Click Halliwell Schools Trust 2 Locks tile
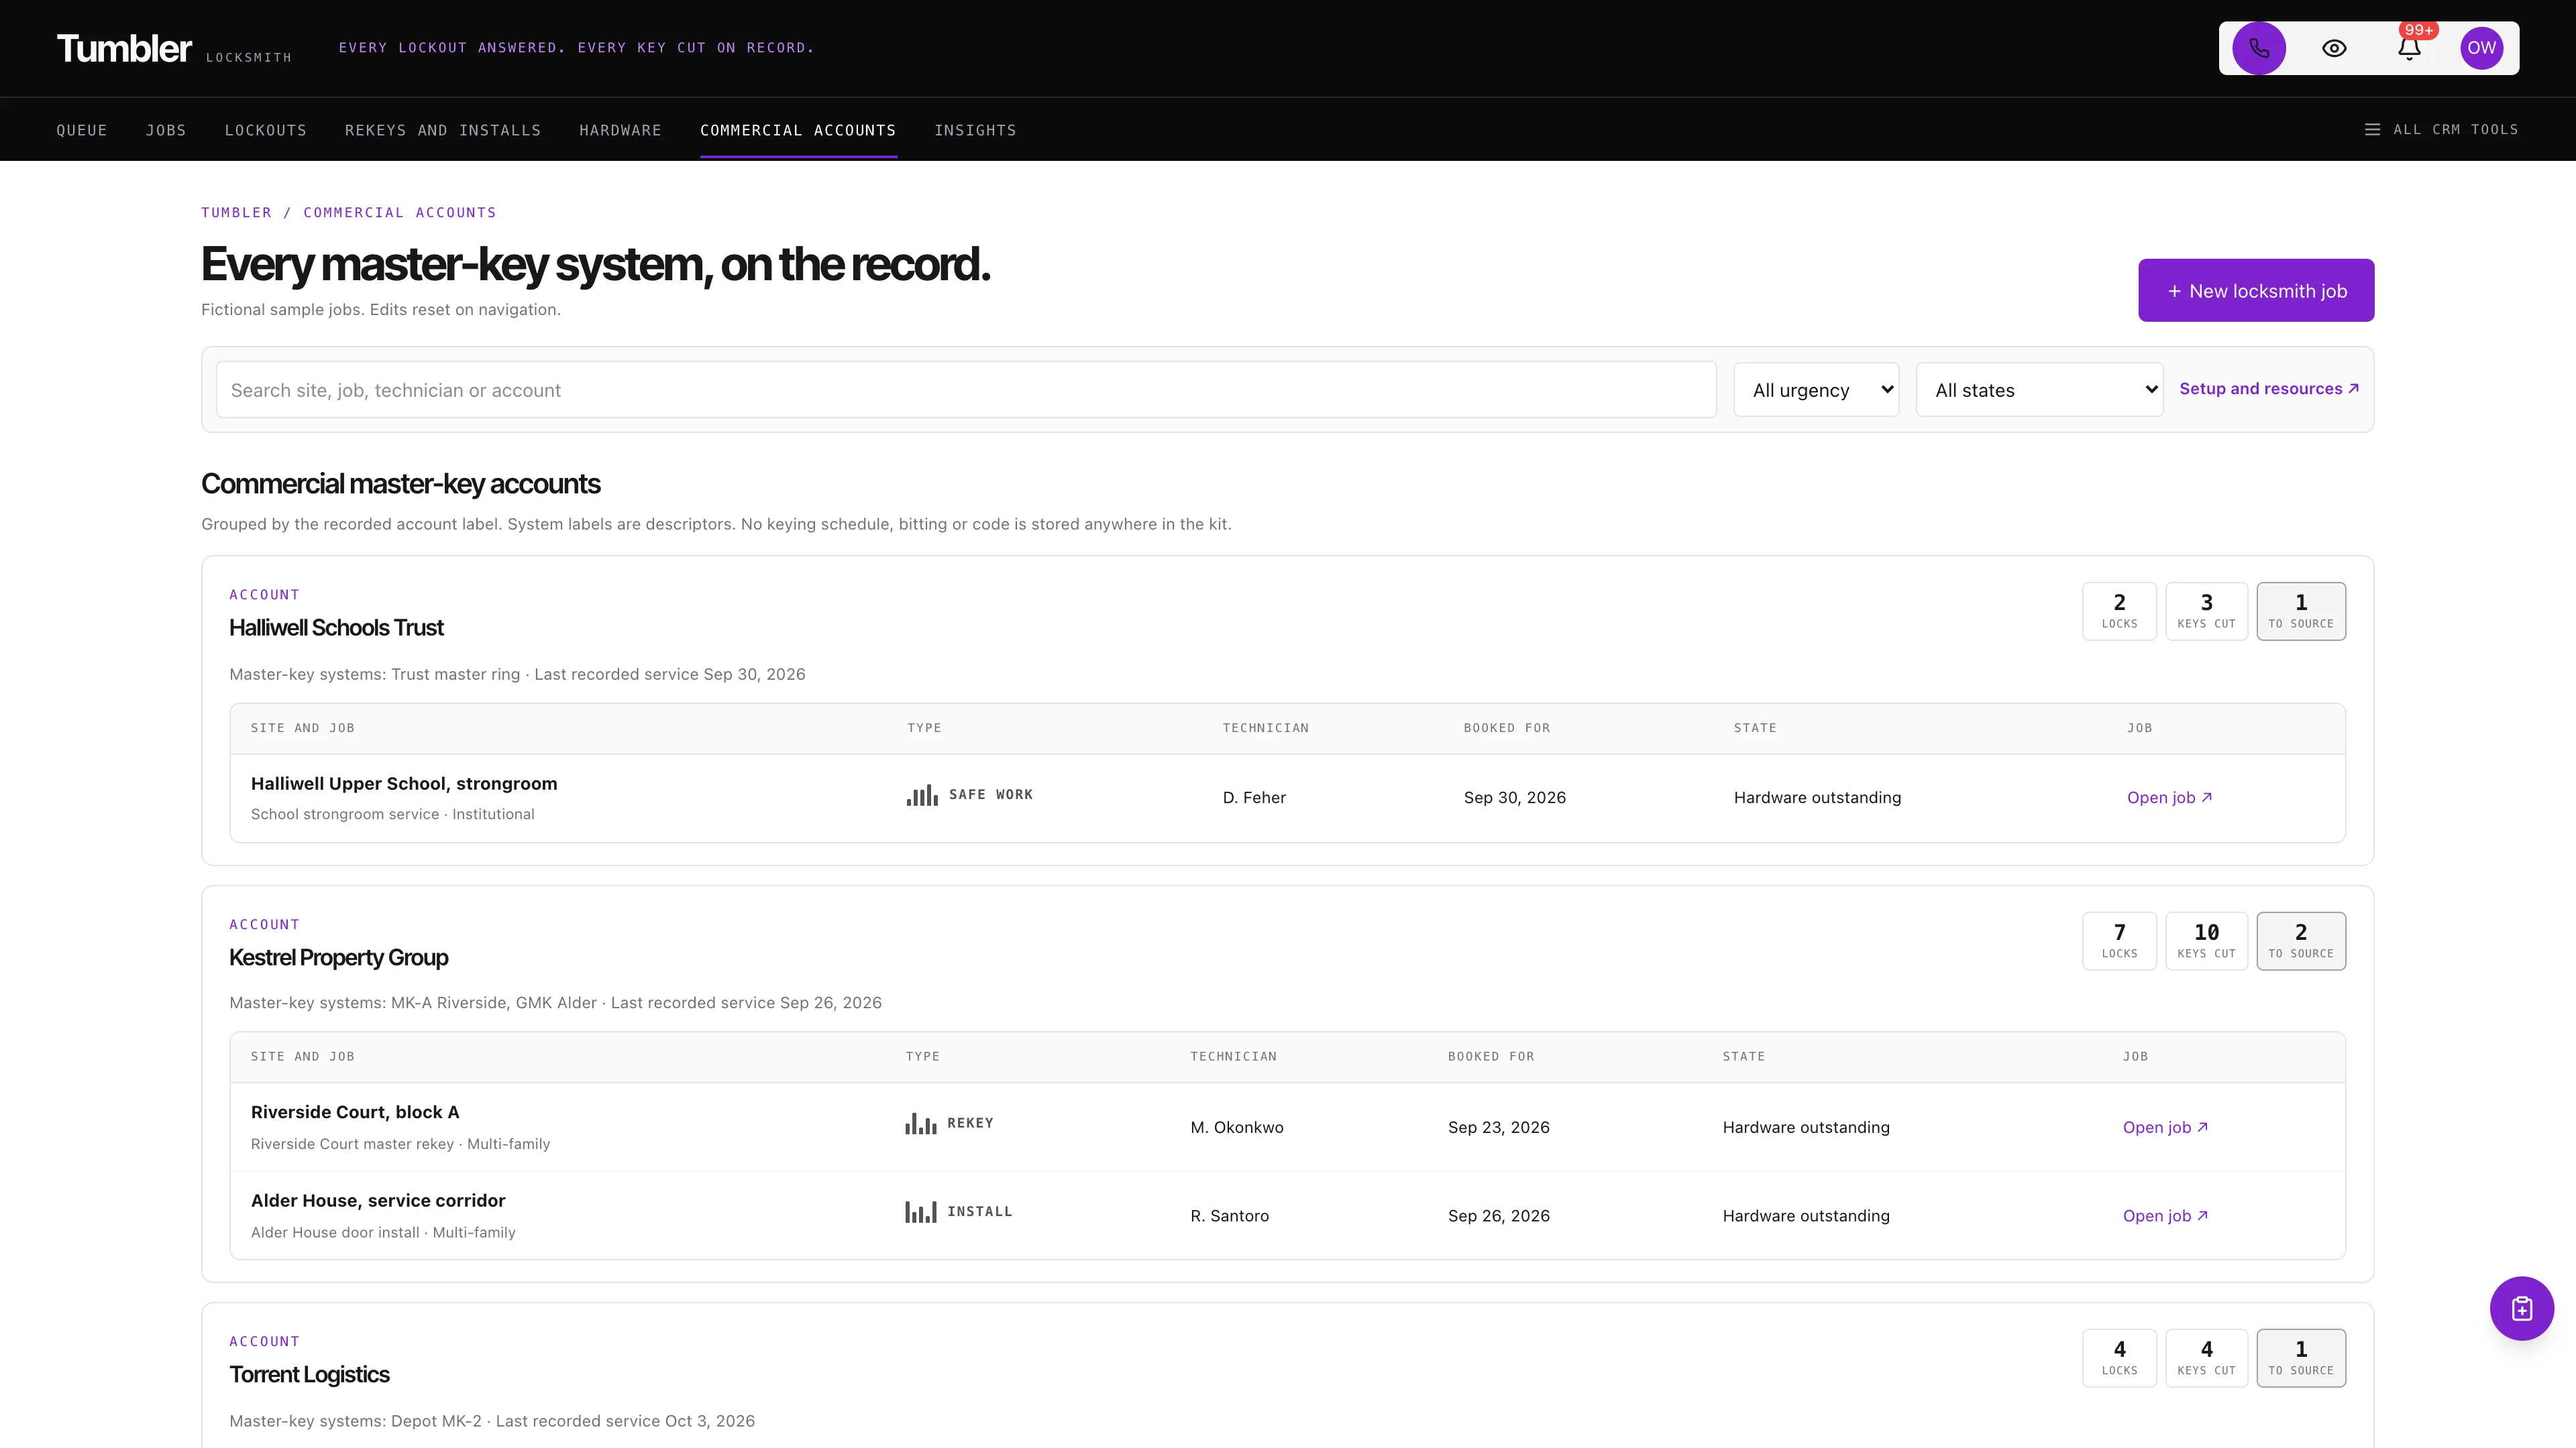This screenshot has width=2576, height=1448. (2119, 611)
